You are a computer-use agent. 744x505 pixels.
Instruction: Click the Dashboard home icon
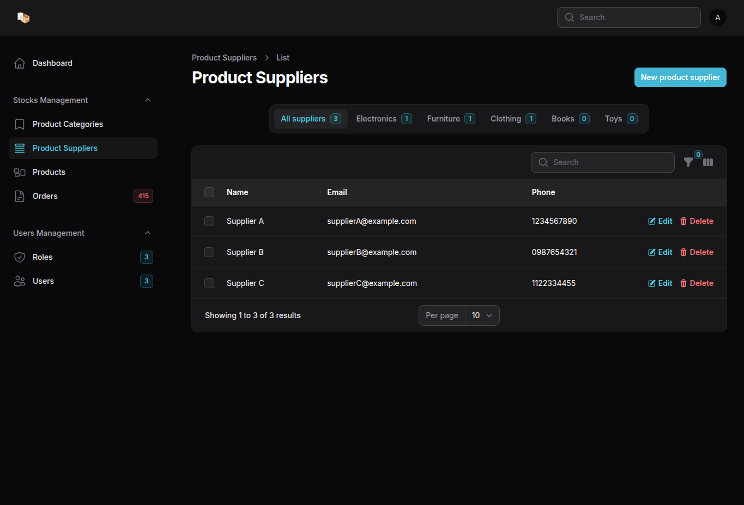[20, 63]
